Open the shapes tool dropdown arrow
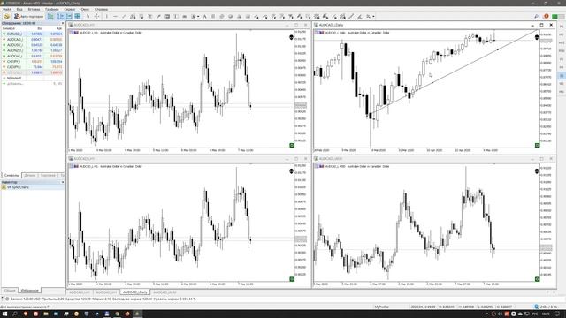 [198, 17]
